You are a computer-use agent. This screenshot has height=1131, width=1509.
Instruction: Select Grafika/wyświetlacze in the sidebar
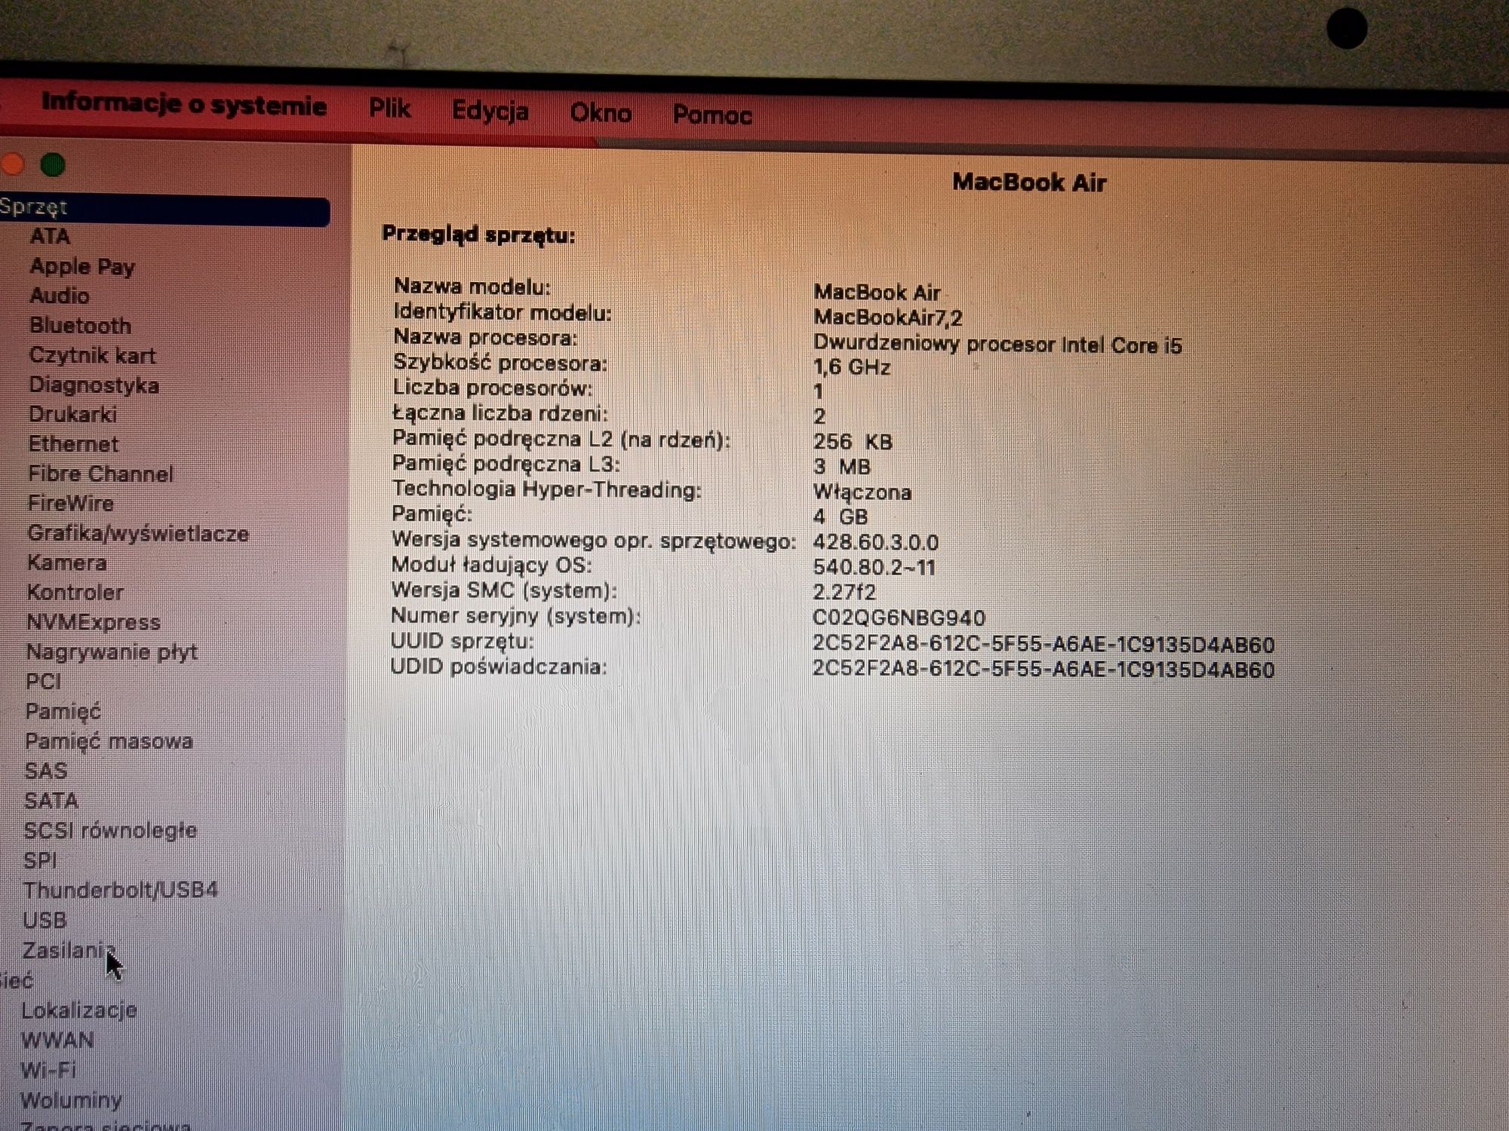click(x=138, y=533)
